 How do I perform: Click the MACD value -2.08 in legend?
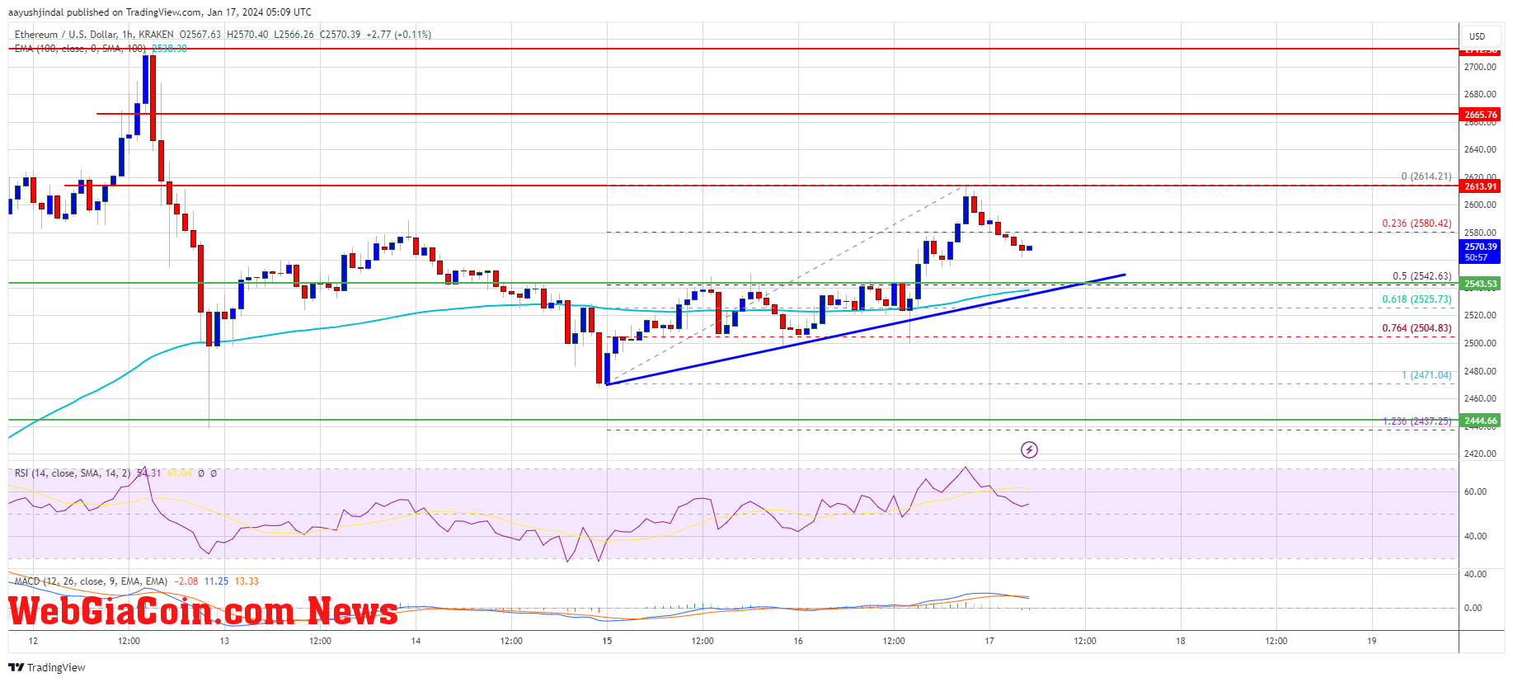pos(186,581)
